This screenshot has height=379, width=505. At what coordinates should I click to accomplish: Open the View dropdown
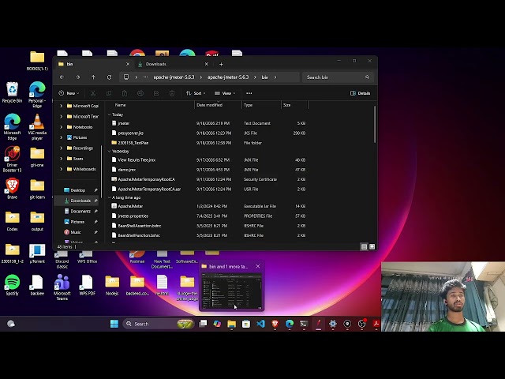click(x=225, y=93)
